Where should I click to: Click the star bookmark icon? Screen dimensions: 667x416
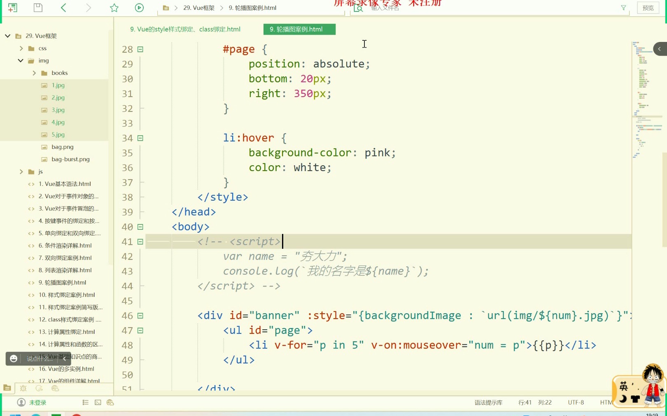(x=114, y=8)
